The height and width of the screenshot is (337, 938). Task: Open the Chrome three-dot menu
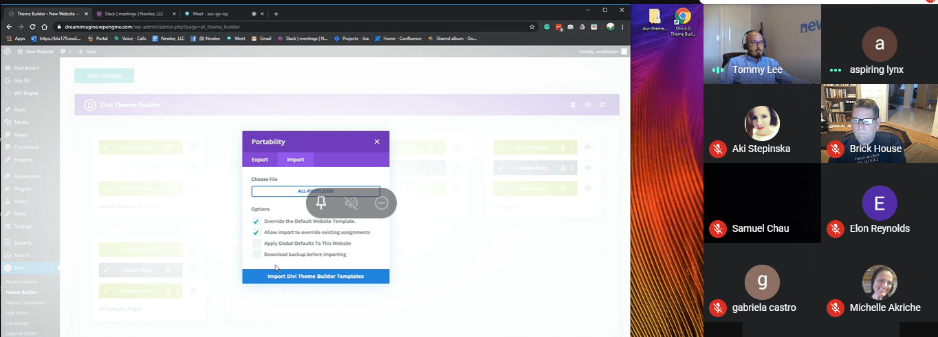click(623, 27)
